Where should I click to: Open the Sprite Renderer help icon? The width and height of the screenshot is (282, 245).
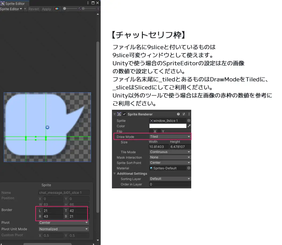(x=178, y=114)
